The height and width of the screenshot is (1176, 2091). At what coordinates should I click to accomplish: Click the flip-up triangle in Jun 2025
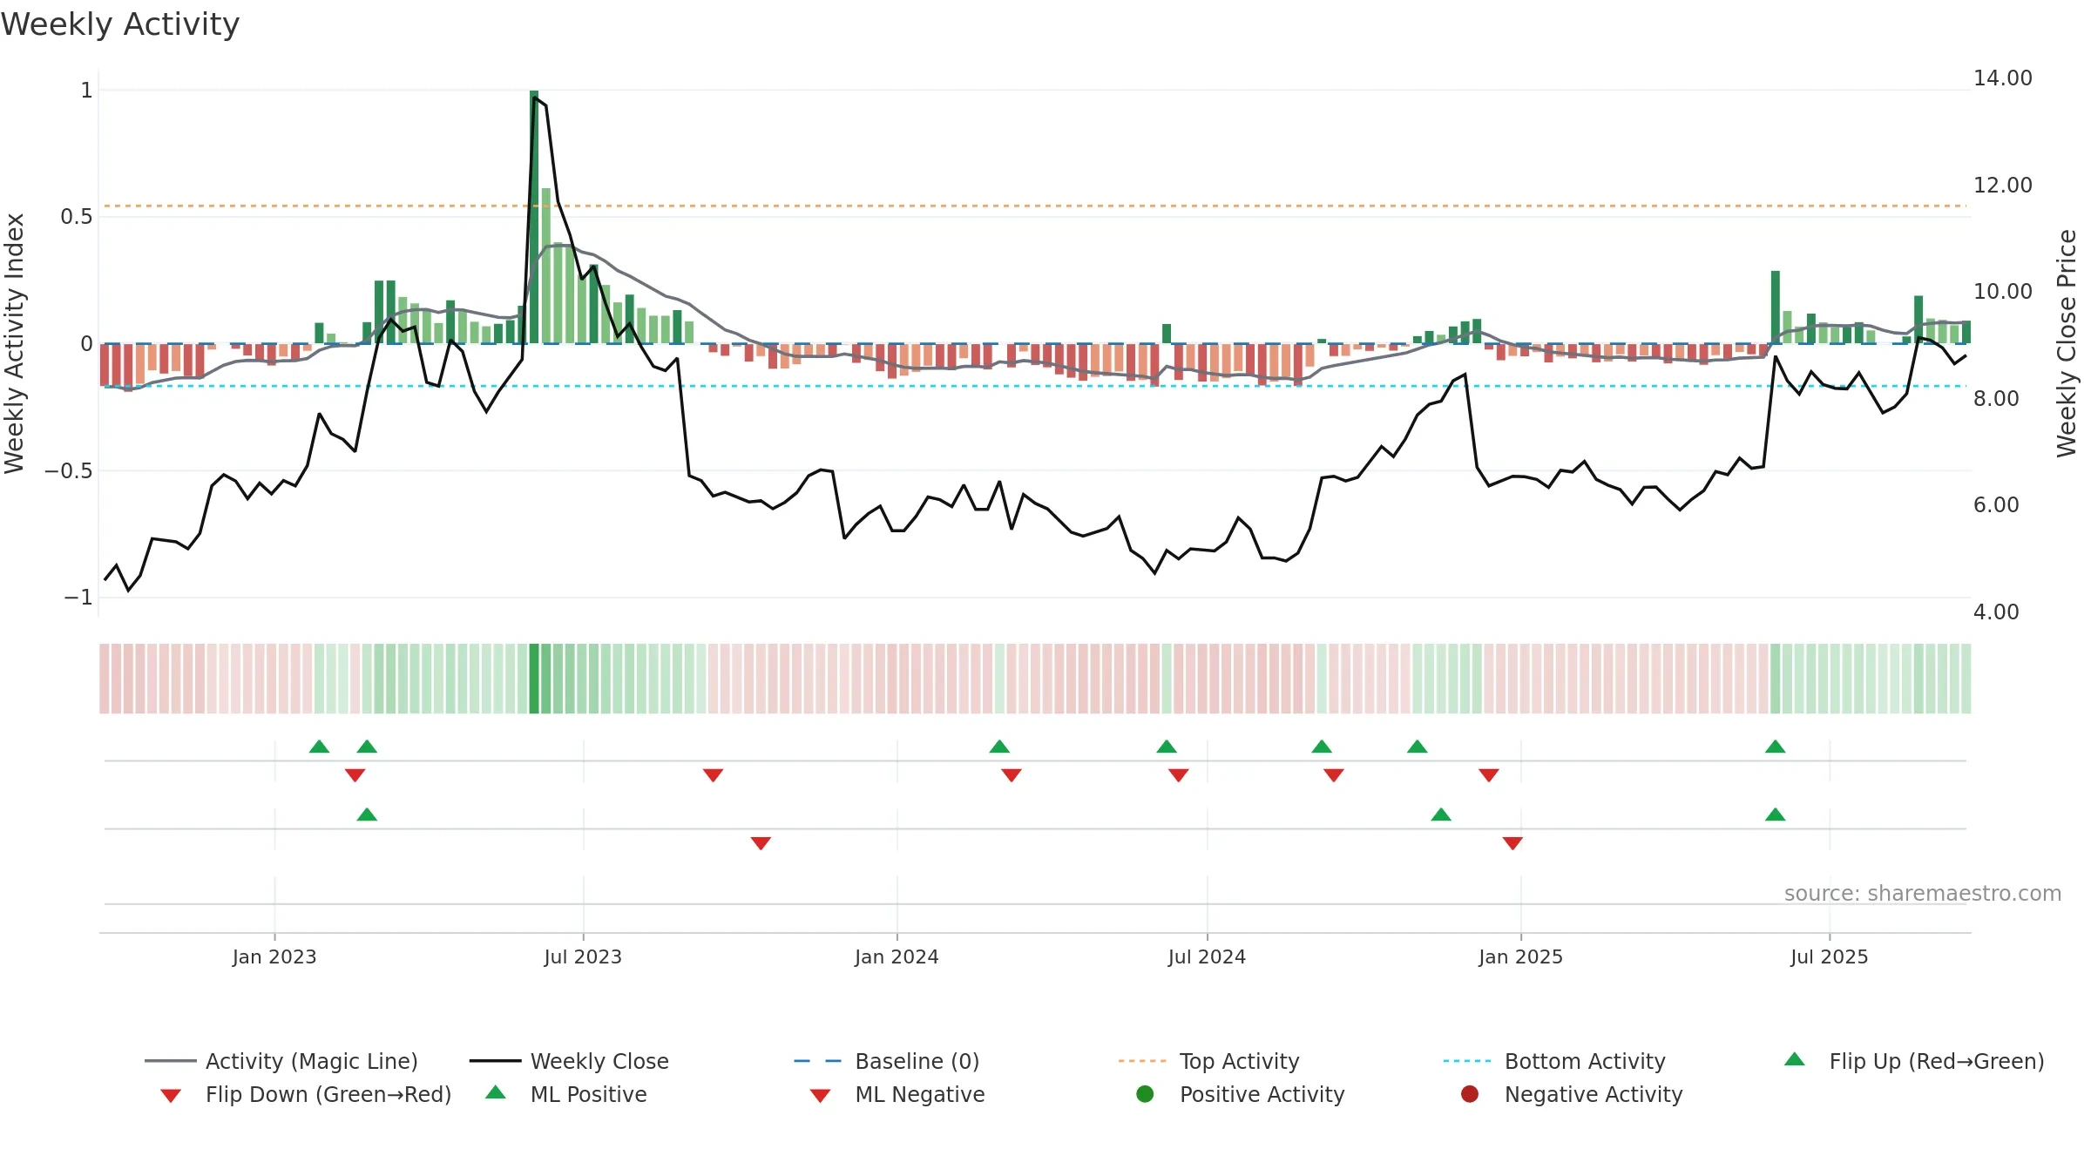click(x=1776, y=747)
